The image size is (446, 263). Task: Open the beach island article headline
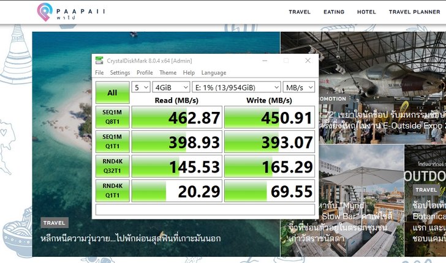(x=130, y=239)
